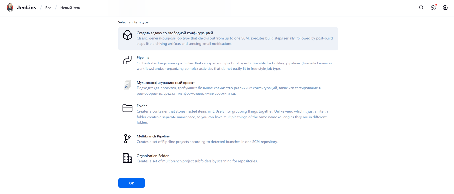Click the Folder icon
The width and height of the screenshot is (454, 194).
pos(127,108)
